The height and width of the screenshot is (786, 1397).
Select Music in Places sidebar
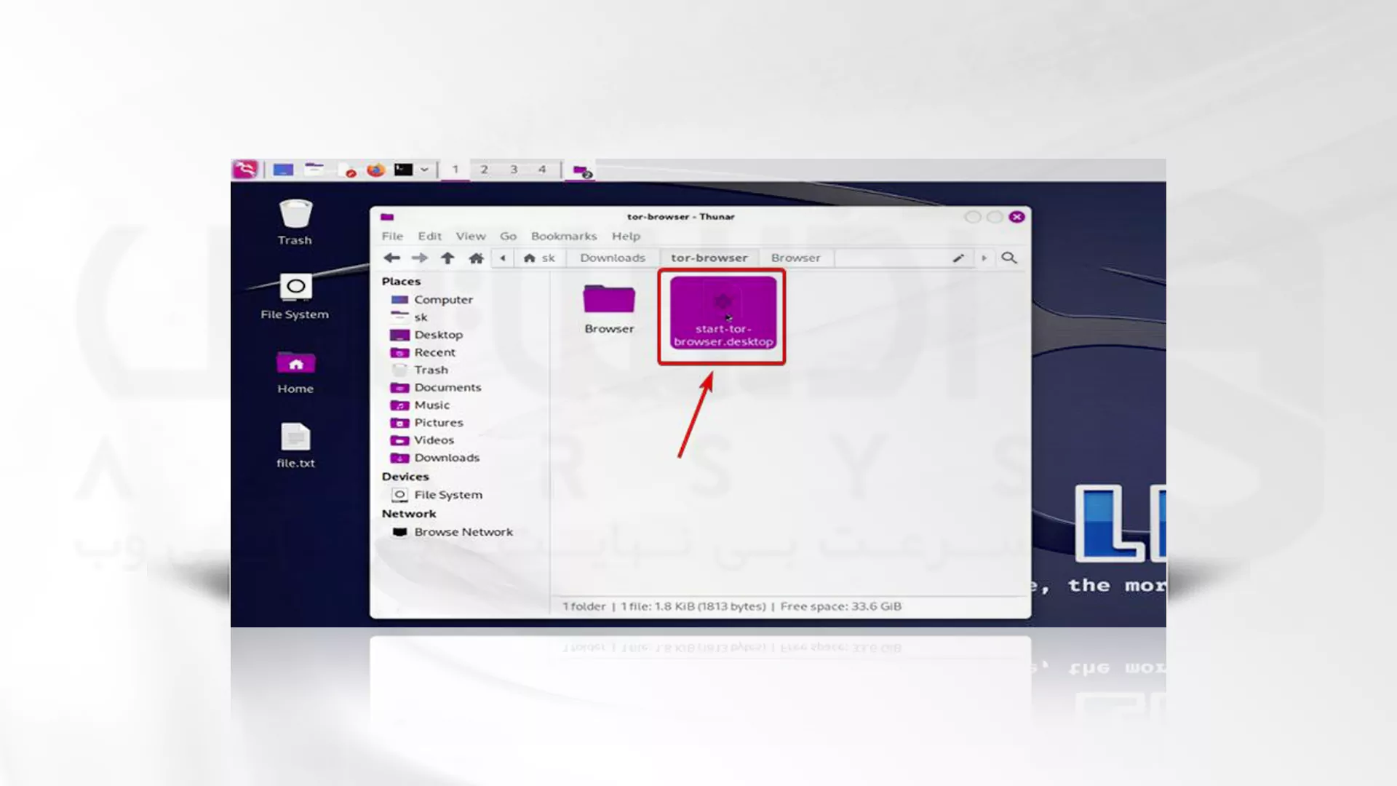click(421, 405)
